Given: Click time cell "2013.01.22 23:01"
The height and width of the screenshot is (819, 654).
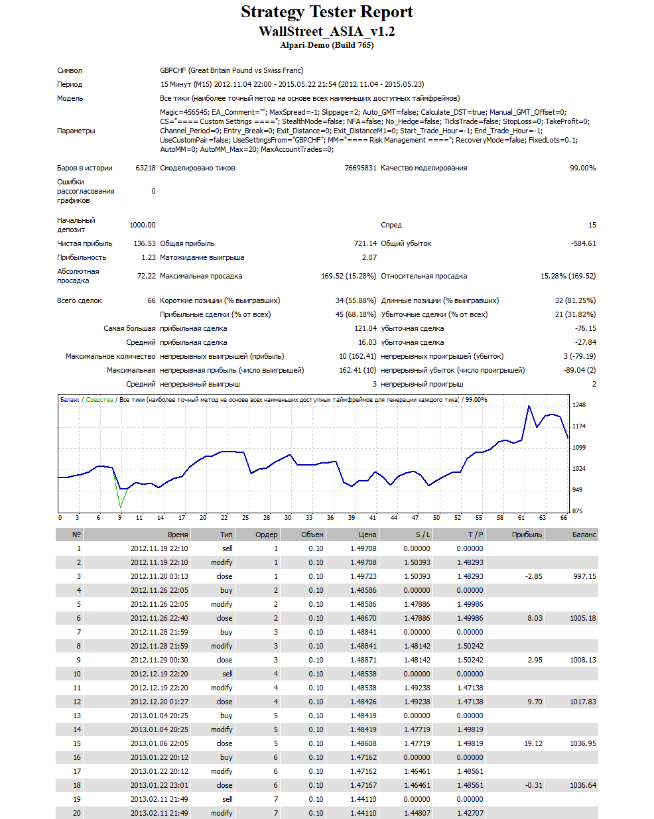Looking at the screenshot, I should (159, 785).
